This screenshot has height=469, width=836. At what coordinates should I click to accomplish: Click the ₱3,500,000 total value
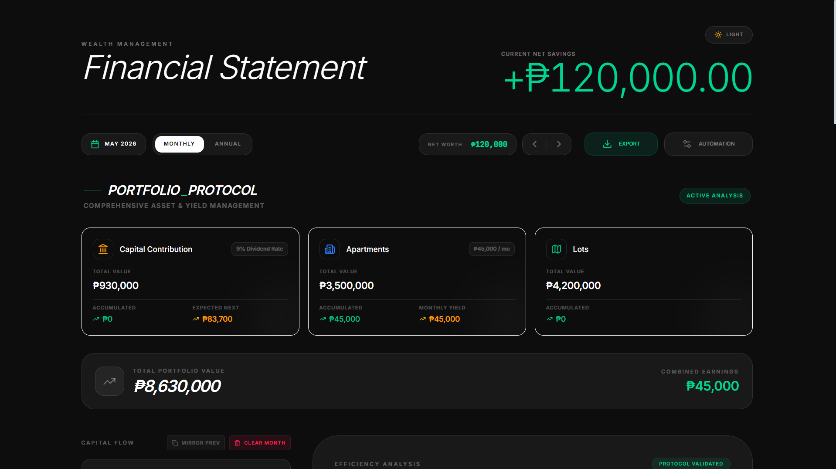(x=347, y=285)
